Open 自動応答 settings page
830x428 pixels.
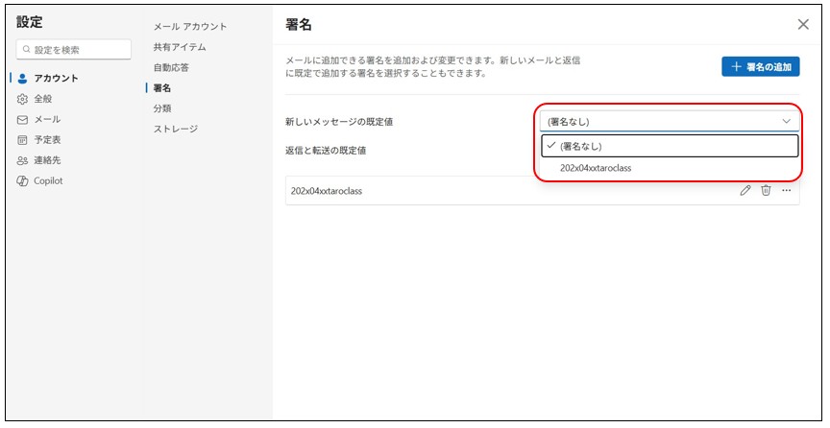tap(173, 67)
